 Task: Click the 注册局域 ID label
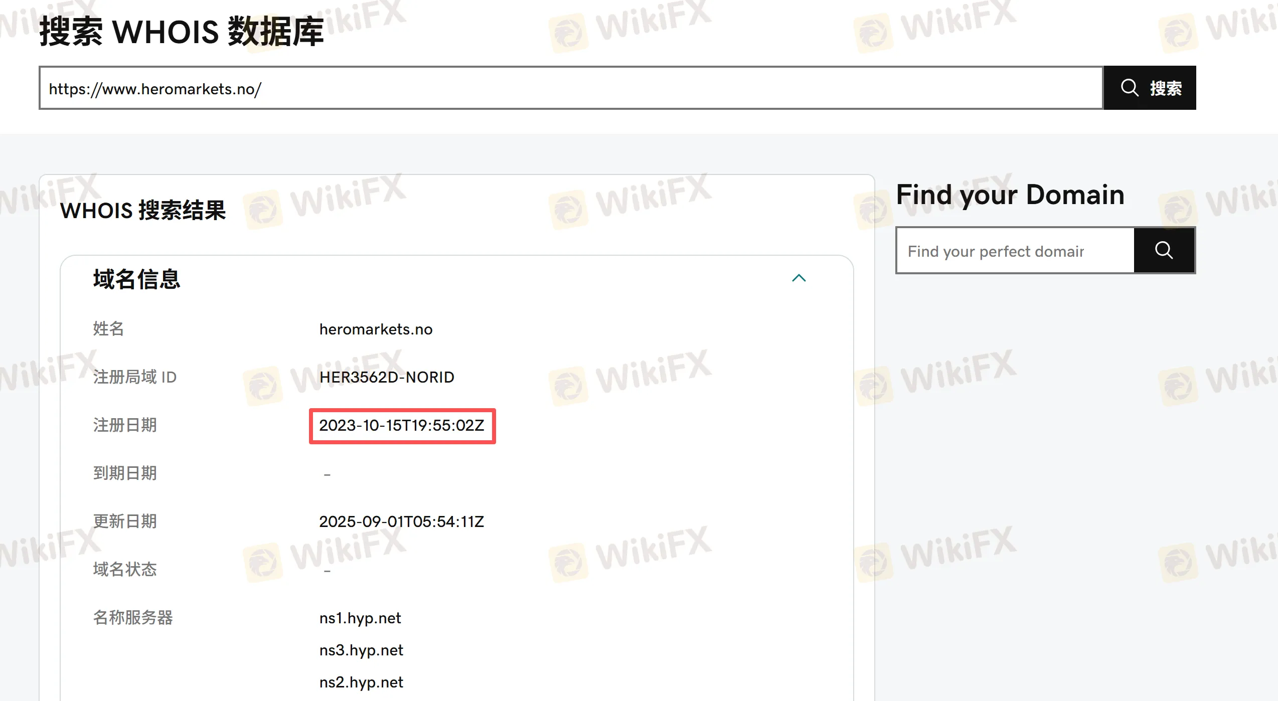pos(135,377)
